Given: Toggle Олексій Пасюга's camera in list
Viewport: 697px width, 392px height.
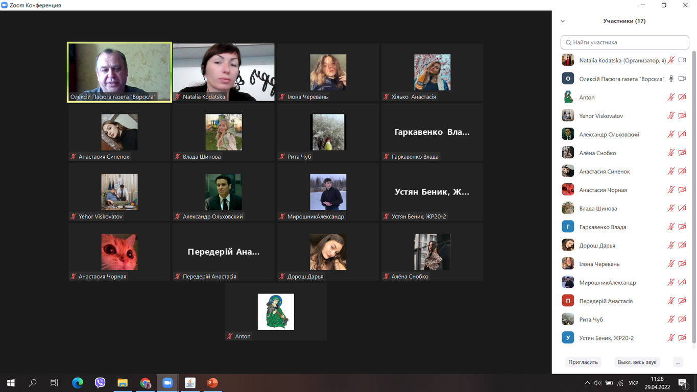Looking at the screenshot, I should 682,79.
